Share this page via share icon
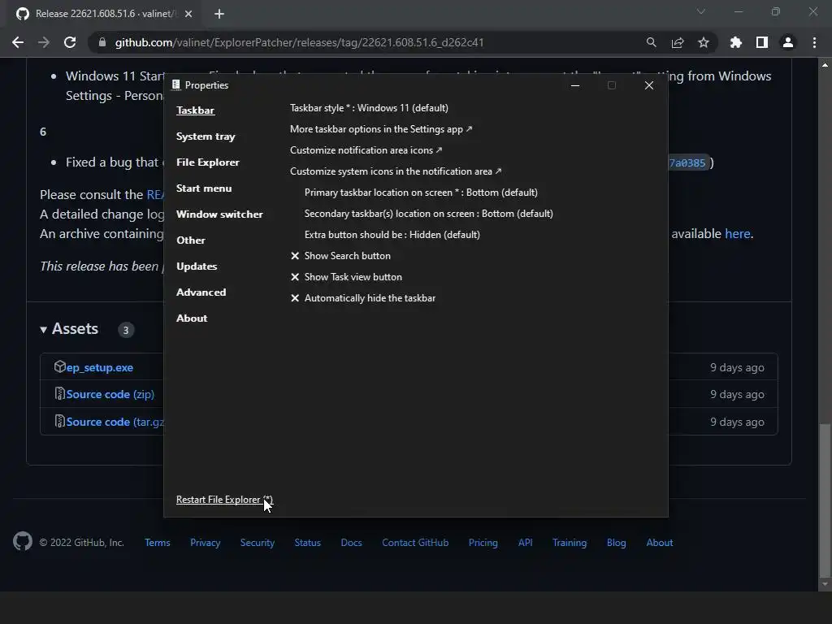 coord(678,42)
